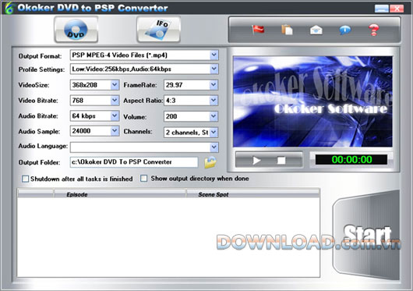Click the red flag icon in the toolbar
The image size is (413, 291).
click(258, 30)
